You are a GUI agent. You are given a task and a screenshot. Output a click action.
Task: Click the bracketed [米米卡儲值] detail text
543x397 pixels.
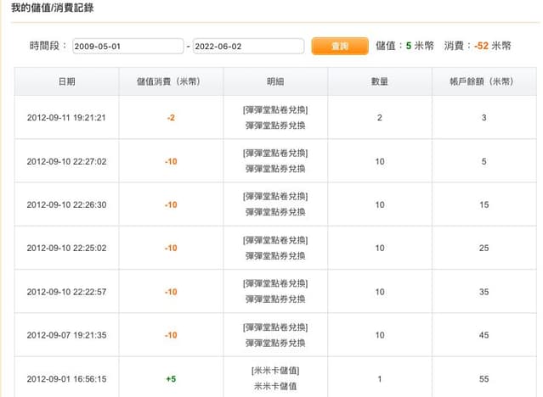(275, 371)
